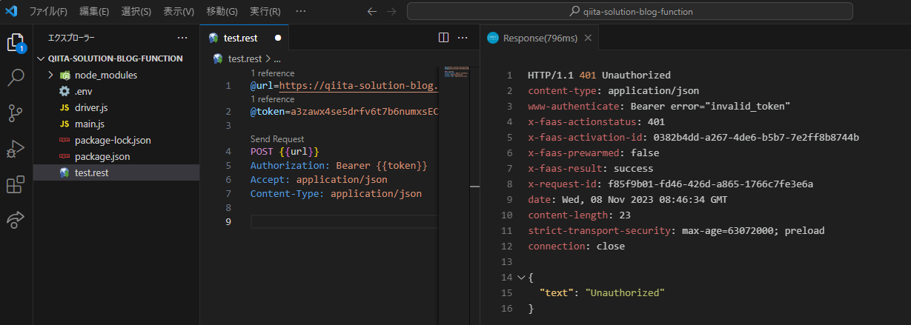The height and width of the screenshot is (325, 911).
Task: Click '1 reference' above @url line
Action: (x=272, y=73)
